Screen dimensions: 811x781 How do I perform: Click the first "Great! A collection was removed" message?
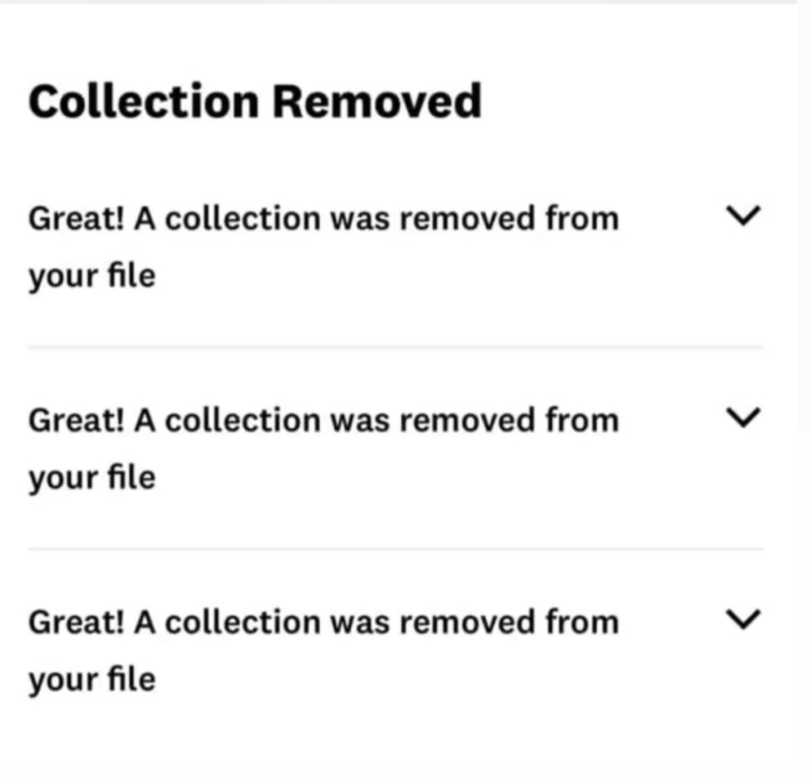click(x=323, y=219)
